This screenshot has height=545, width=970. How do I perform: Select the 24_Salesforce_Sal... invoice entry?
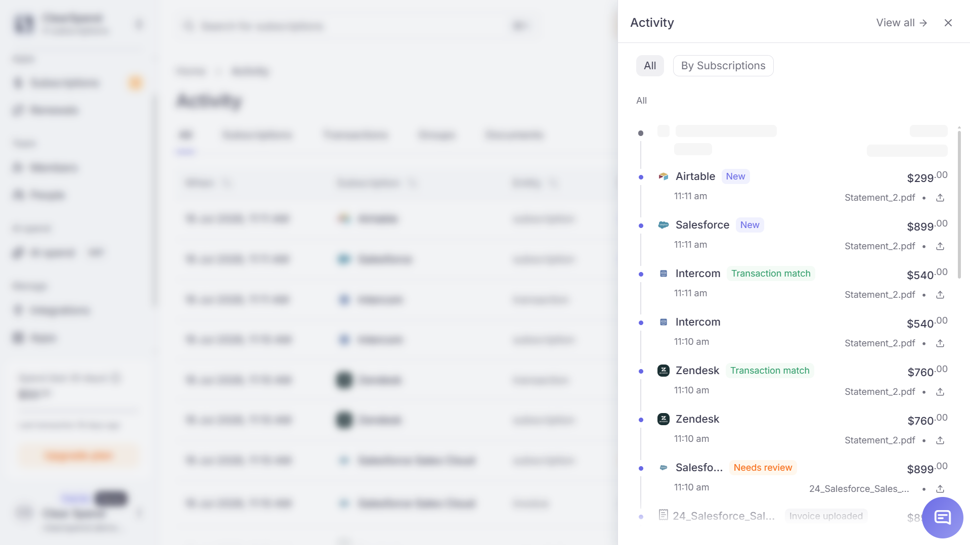point(724,516)
